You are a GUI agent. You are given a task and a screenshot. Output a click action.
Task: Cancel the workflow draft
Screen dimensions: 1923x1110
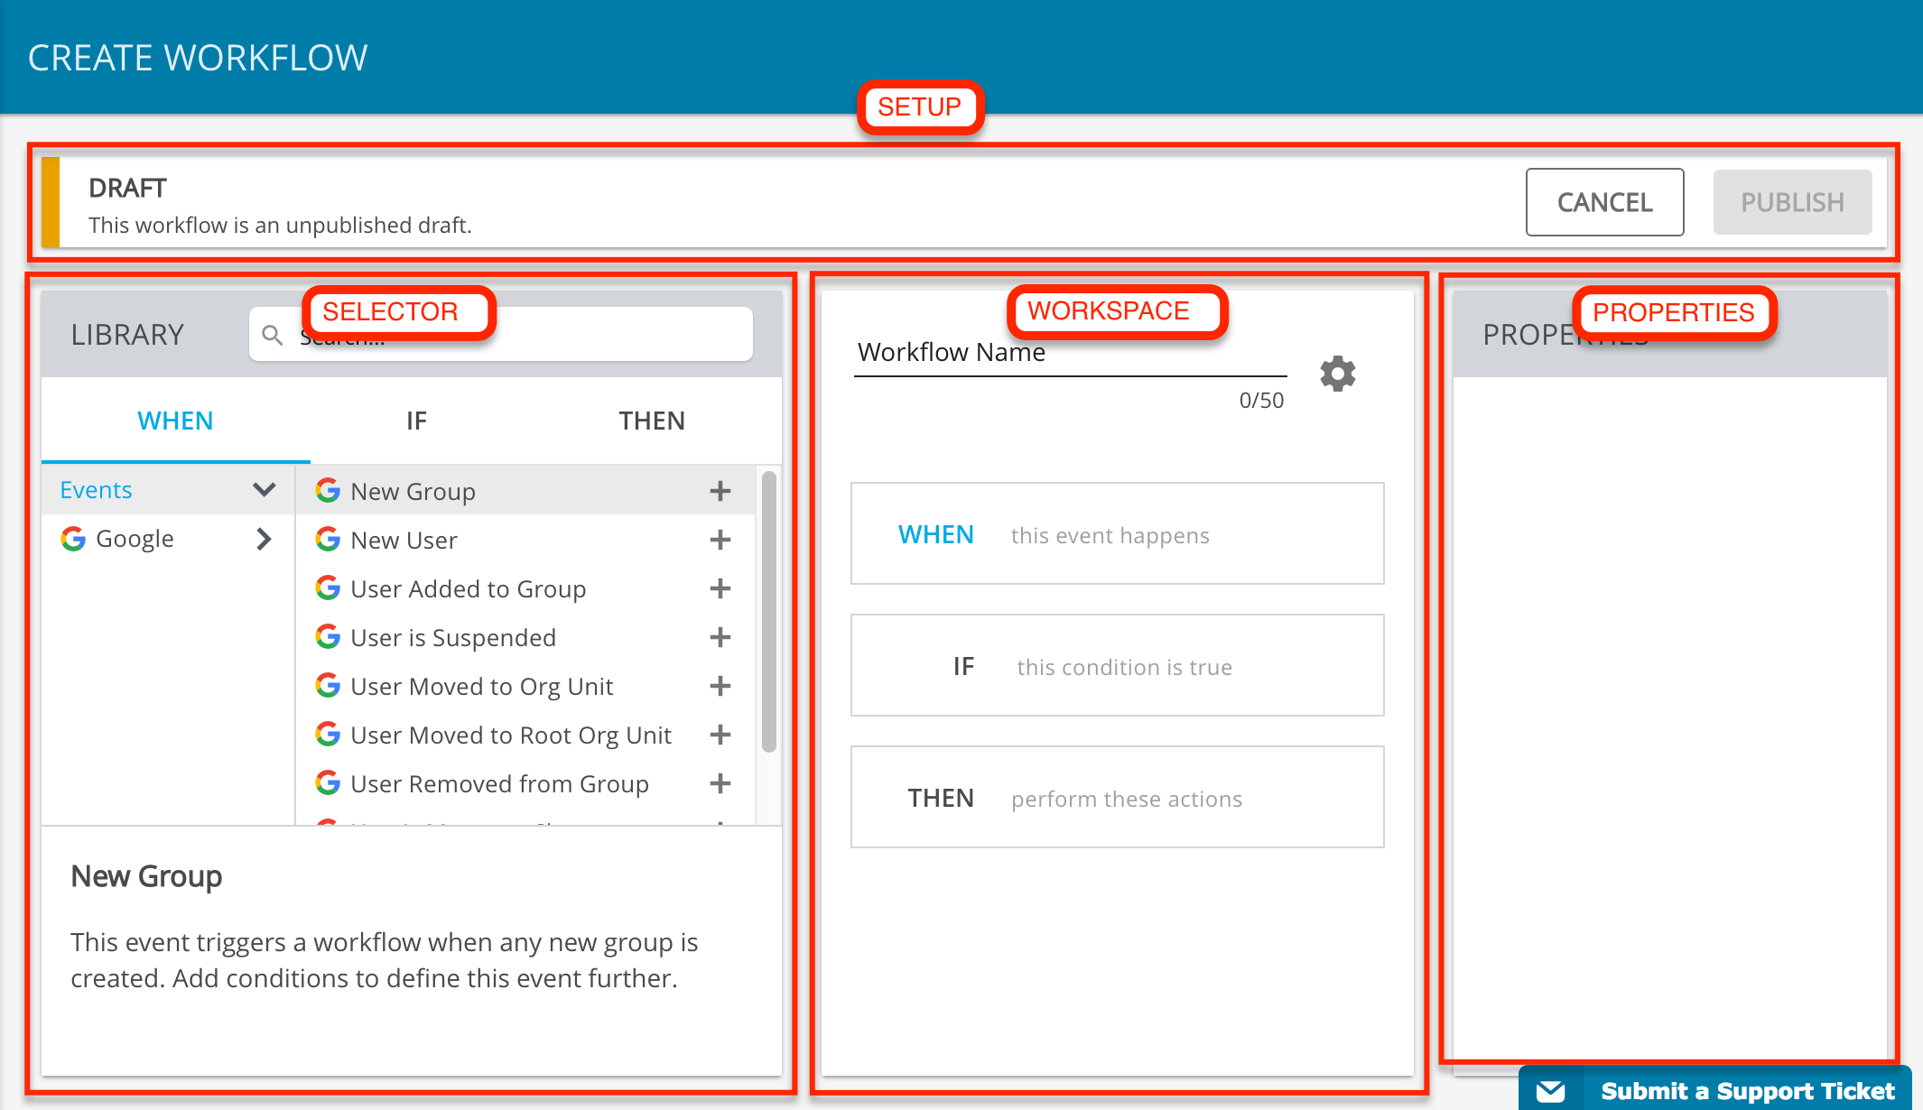tap(1604, 202)
